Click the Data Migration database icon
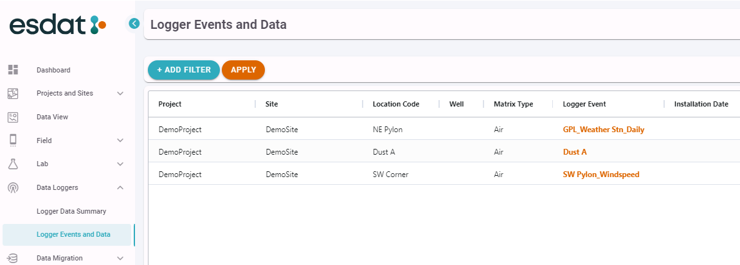The width and height of the screenshot is (740, 265). (14, 258)
